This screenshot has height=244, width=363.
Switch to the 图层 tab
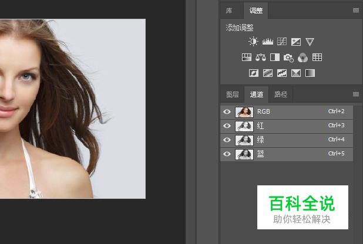point(233,94)
